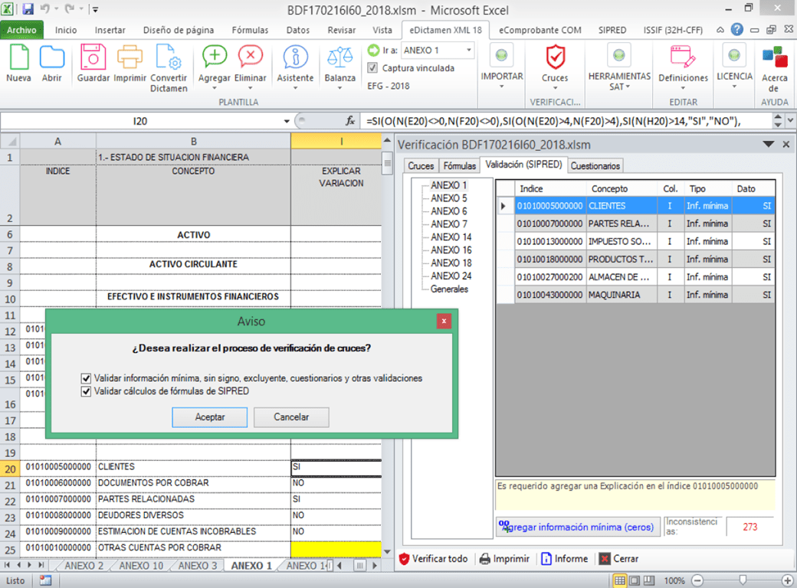This screenshot has width=797, height=588.
Task: Run Cruces verification shield icon
Action: tap(555, 57)
